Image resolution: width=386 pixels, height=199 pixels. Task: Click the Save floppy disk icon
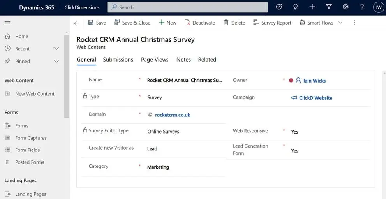pos(91,23)
